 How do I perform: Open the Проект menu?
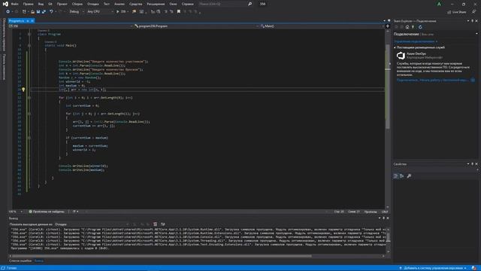tap(62, 4)
